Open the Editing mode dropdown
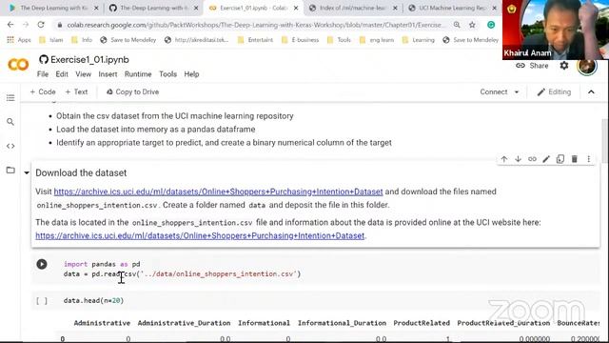The height and width of the screenshot is (343, 609). click(554, 92)
